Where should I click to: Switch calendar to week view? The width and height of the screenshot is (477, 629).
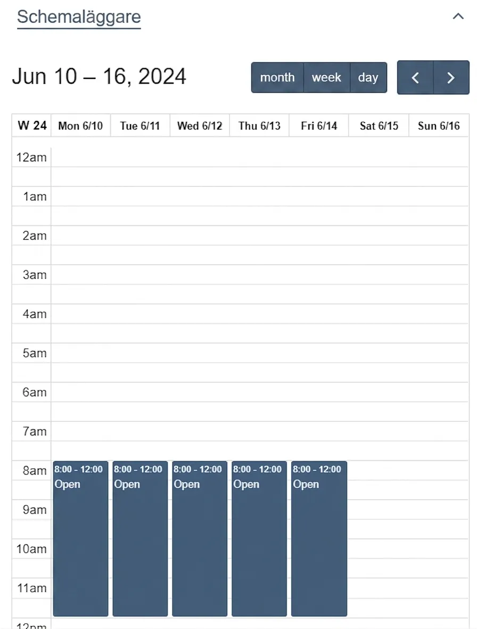[x=327, y=77]
